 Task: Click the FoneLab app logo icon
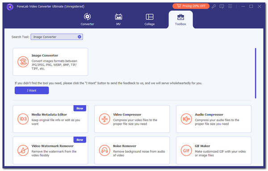(10, 7)
